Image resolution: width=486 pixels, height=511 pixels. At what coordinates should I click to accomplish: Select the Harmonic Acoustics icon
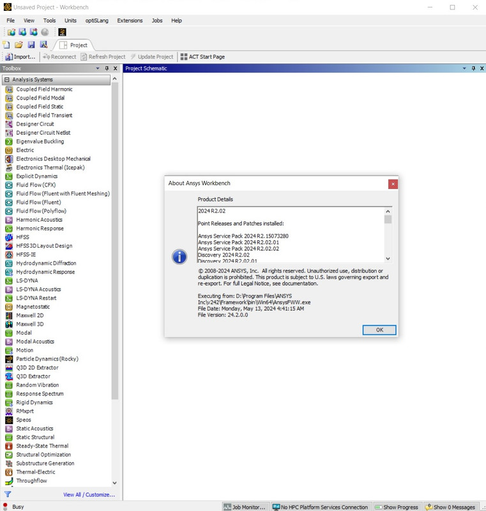click(9, 220)
